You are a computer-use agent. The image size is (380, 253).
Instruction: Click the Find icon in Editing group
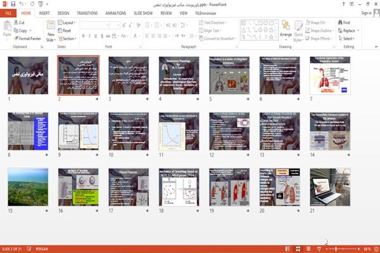click(x=344, y=23)
